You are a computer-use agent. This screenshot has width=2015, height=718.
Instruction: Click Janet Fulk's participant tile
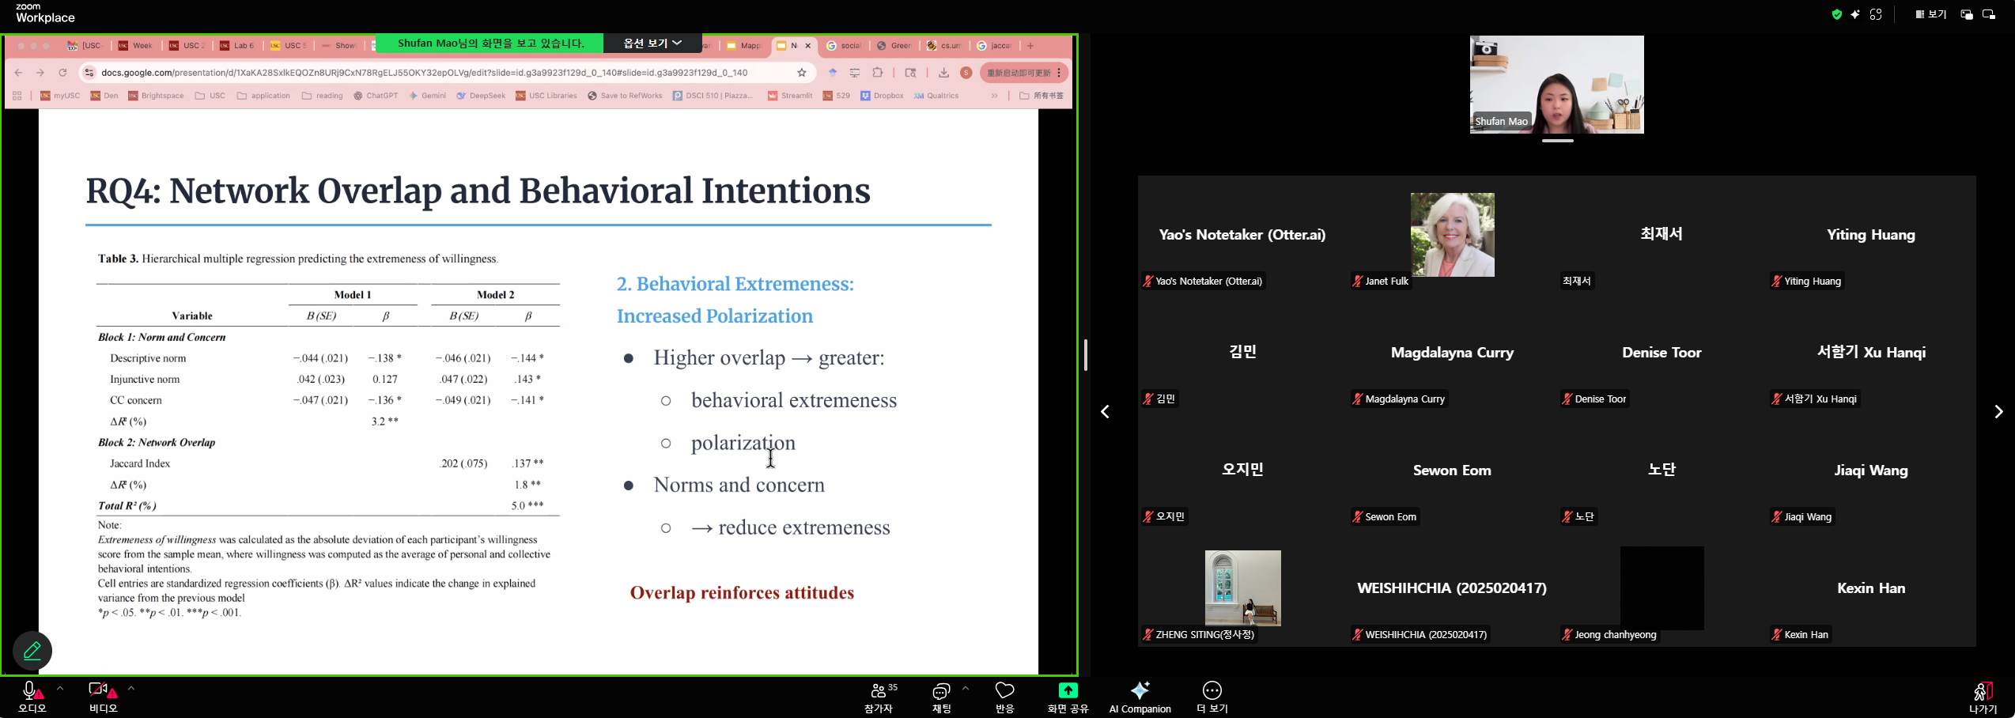(1452, 236)
